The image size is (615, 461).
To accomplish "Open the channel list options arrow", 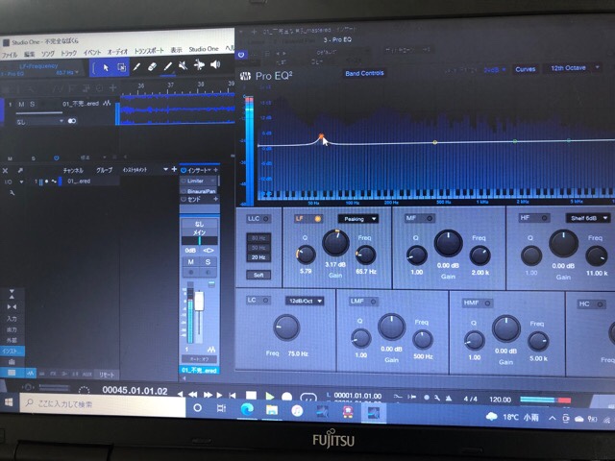I will tap(165, 169).
